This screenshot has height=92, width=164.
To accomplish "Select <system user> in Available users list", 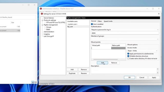I will coord(78,24).
